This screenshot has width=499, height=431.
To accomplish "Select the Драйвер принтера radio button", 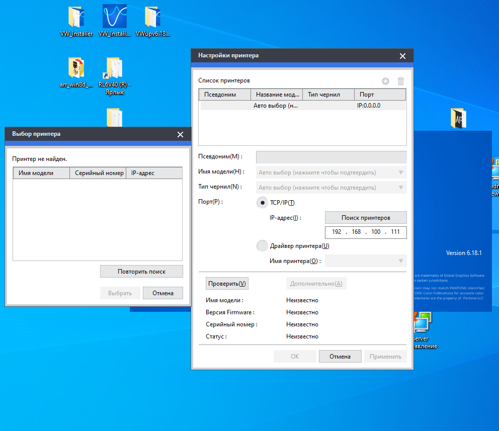I will click(x=262, y=246).
